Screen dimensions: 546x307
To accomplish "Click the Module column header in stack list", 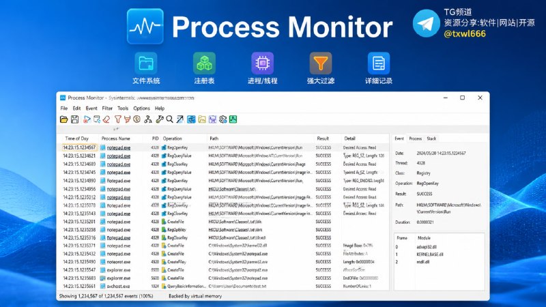I will click(x=424, y=238).
